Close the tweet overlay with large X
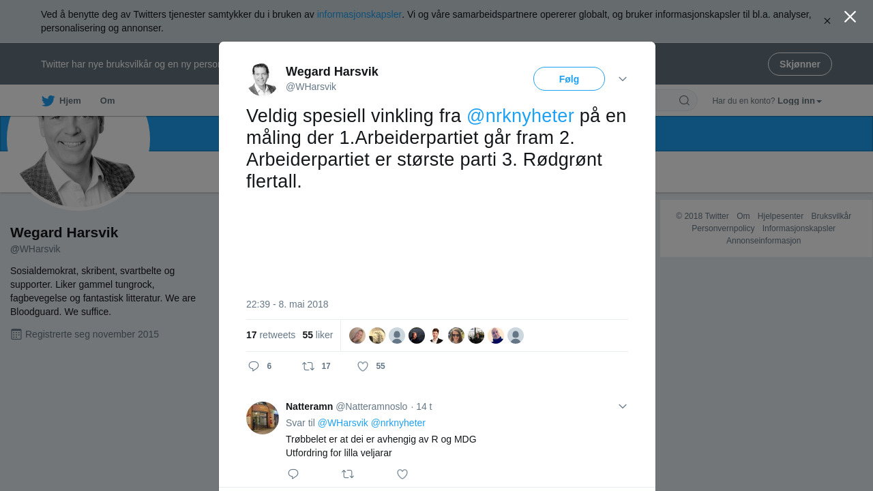Screen dimensions: 873x491 850,17
